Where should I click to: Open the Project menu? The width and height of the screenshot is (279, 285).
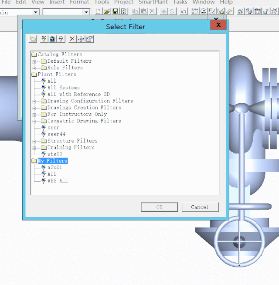[x=124, y=2]
